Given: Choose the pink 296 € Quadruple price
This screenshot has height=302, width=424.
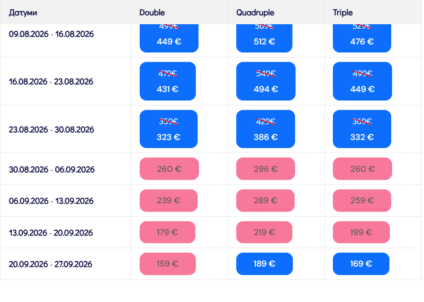Looking at the screenshot, I should [265, 169].
